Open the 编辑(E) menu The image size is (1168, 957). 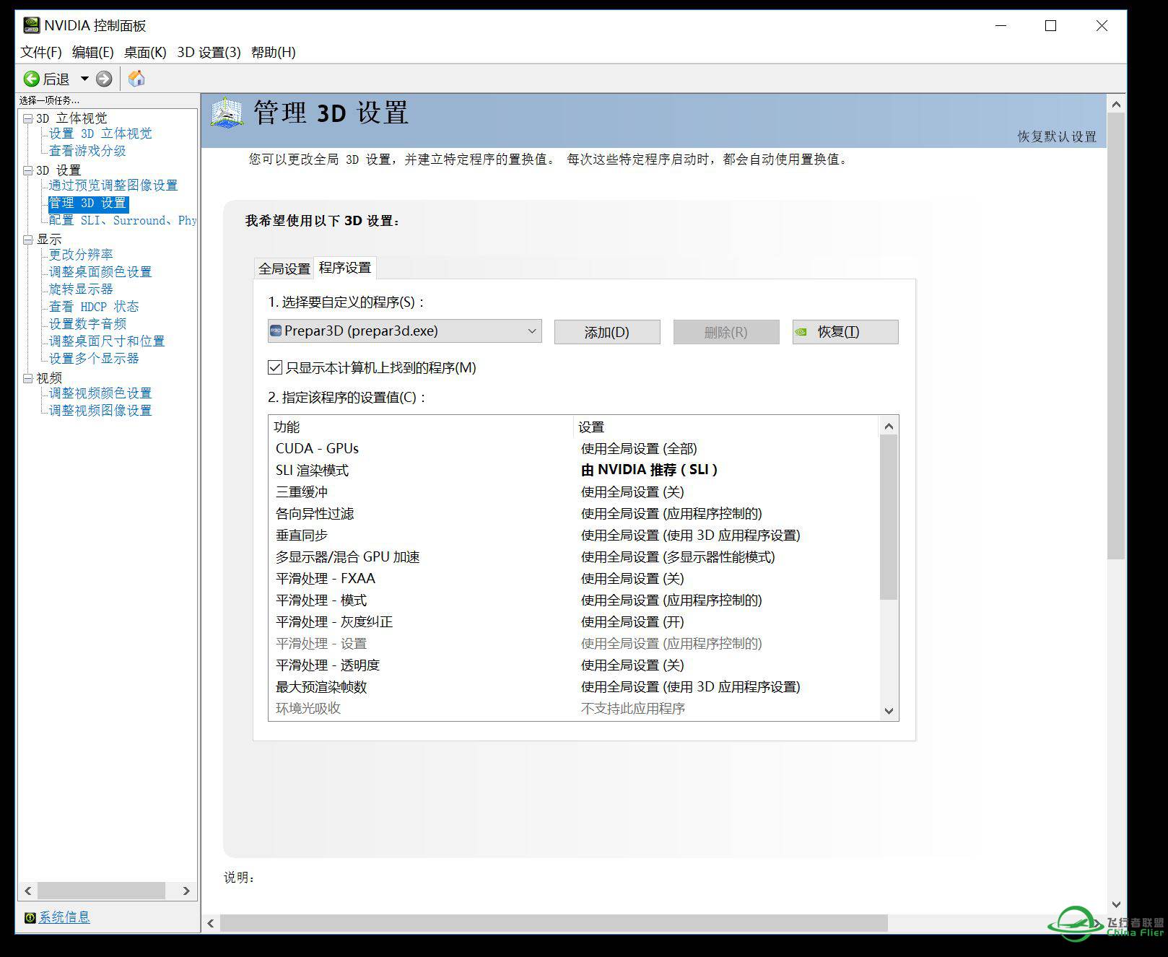click(x=93, y=52)
